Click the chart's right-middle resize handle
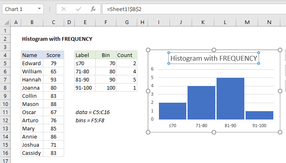The width and height of the screenshot is (286, 163). [280, 91]
